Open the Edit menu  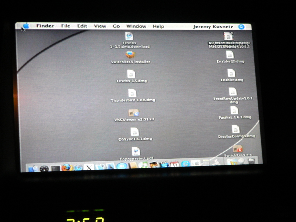tap(82, 26)
